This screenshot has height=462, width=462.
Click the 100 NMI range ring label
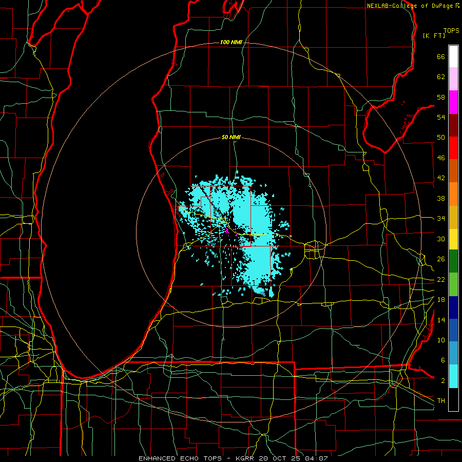[231, 43]
